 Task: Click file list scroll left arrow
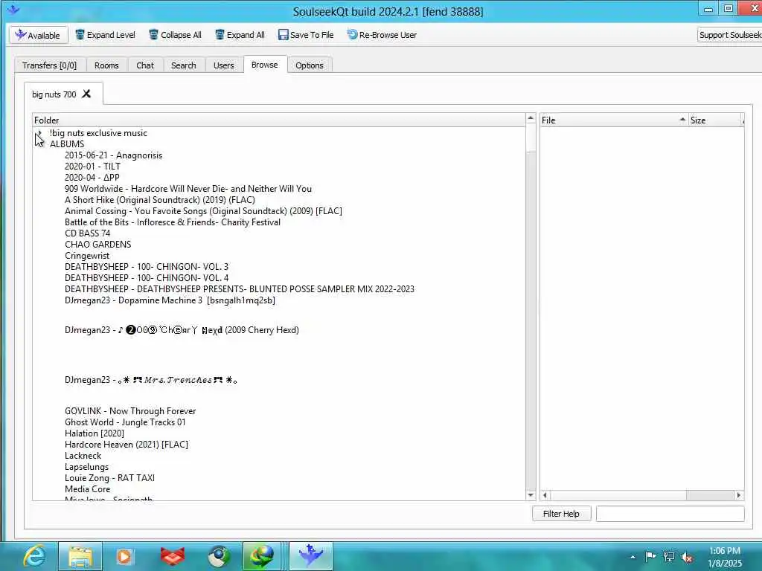[545, 495]
